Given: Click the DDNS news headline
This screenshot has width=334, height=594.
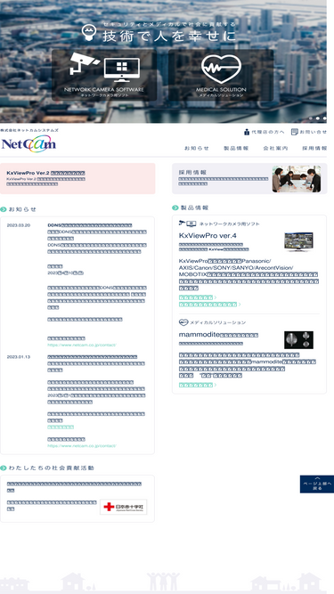Looking at the screenshot, I should 90,225.
